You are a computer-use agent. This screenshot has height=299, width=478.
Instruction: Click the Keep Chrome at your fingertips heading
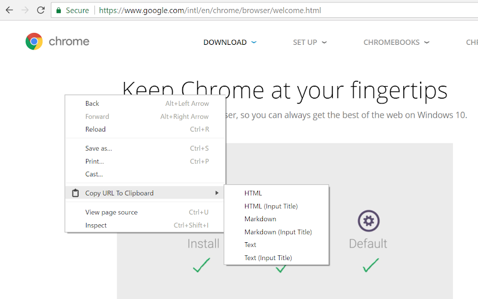(285, 91)
